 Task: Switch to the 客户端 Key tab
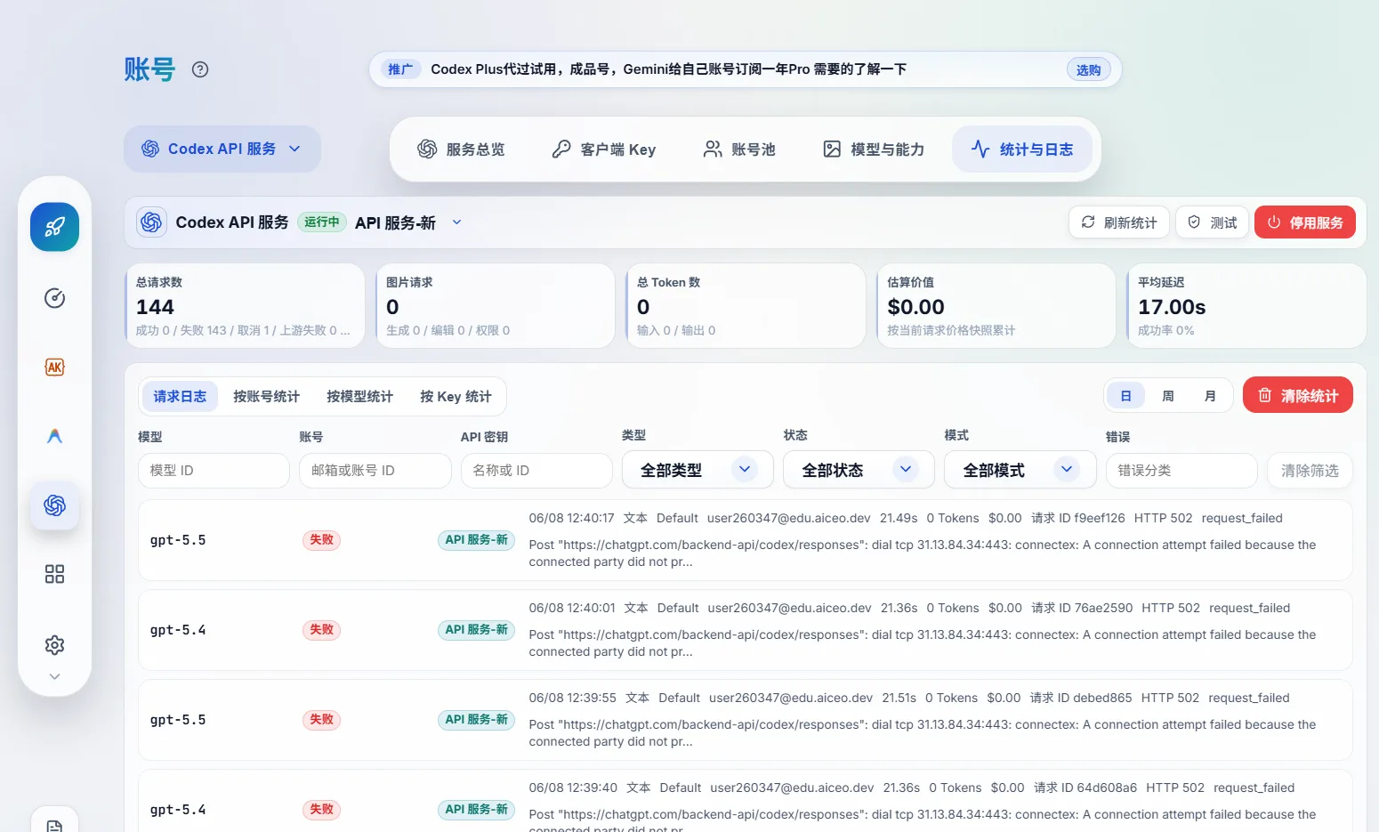[x=603, y=149]
